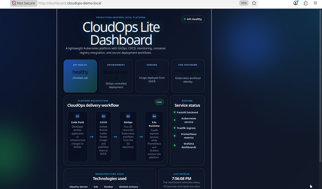Click the k3s technology chip
Image resolution: width=322 pixels, height=189 pixels.
point(96,187)
